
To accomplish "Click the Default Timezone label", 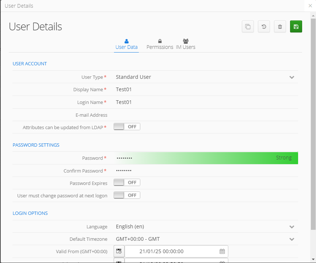I will tap(88, 239).
